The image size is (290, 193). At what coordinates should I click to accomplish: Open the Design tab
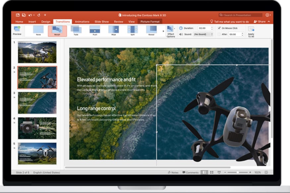tap(46, 22)
